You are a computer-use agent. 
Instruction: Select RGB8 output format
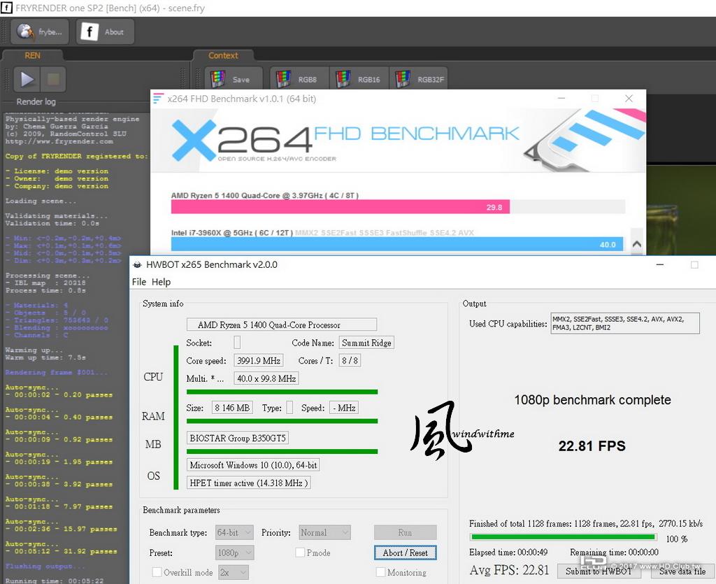click(x=299, y=79)
